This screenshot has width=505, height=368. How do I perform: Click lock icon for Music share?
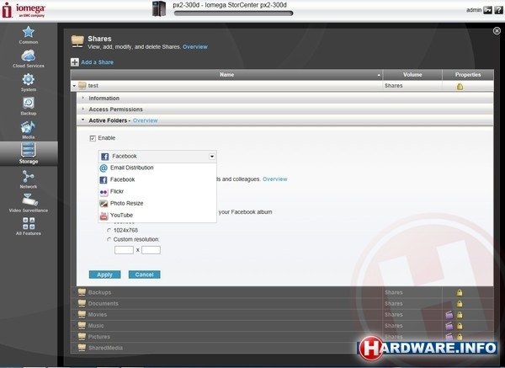460,326
